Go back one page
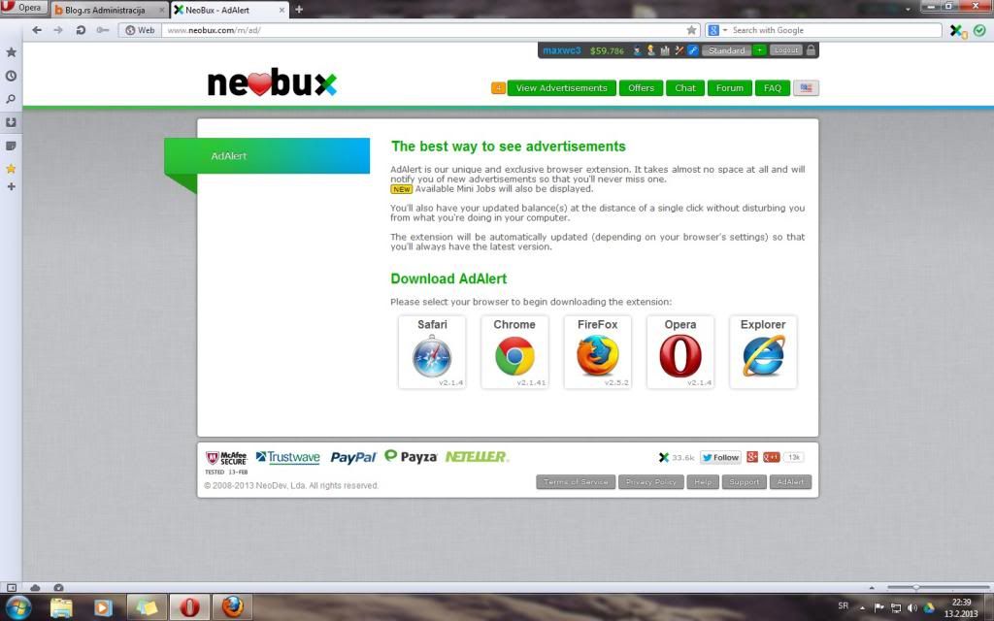The image size is (994, 621). tap(37, 30)
